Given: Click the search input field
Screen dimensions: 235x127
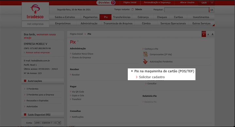Looking at the screenshot, I should (x=186, y=10).
